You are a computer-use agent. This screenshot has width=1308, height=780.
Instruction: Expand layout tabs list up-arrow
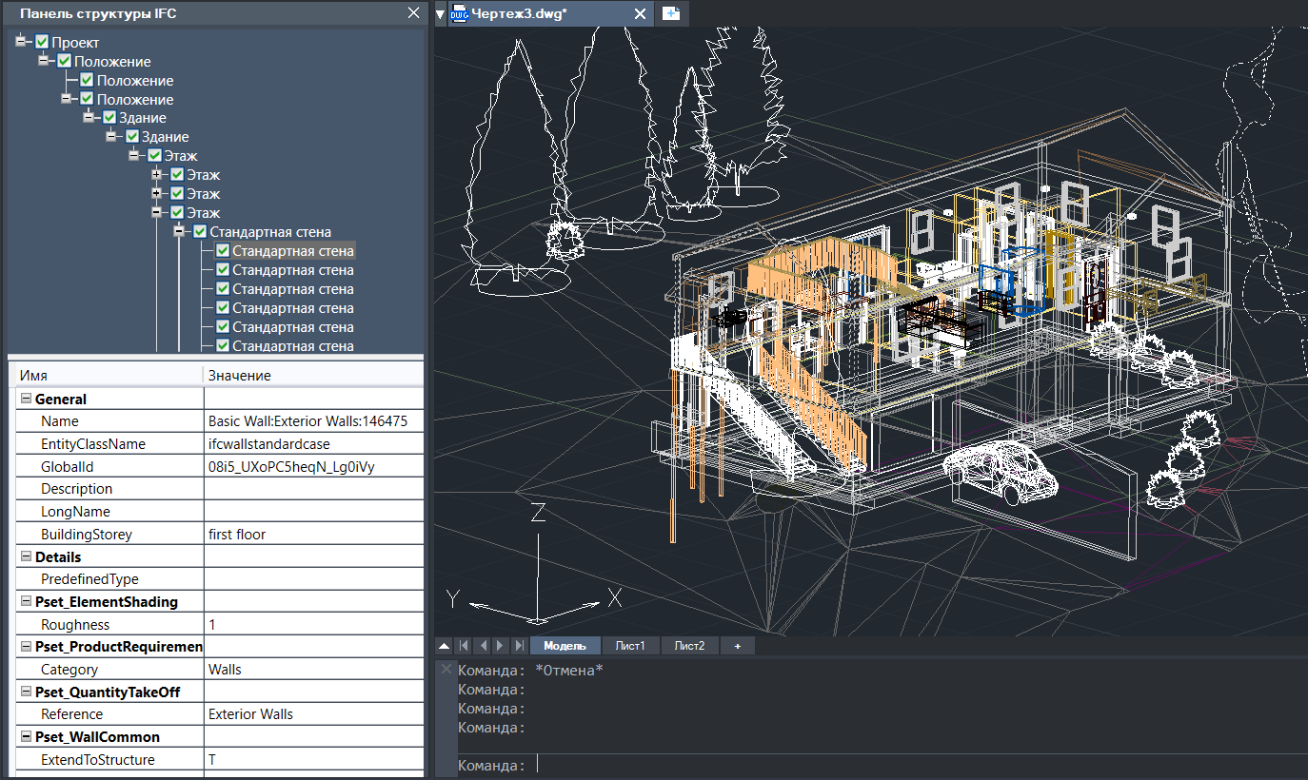[x=444, y=646]
